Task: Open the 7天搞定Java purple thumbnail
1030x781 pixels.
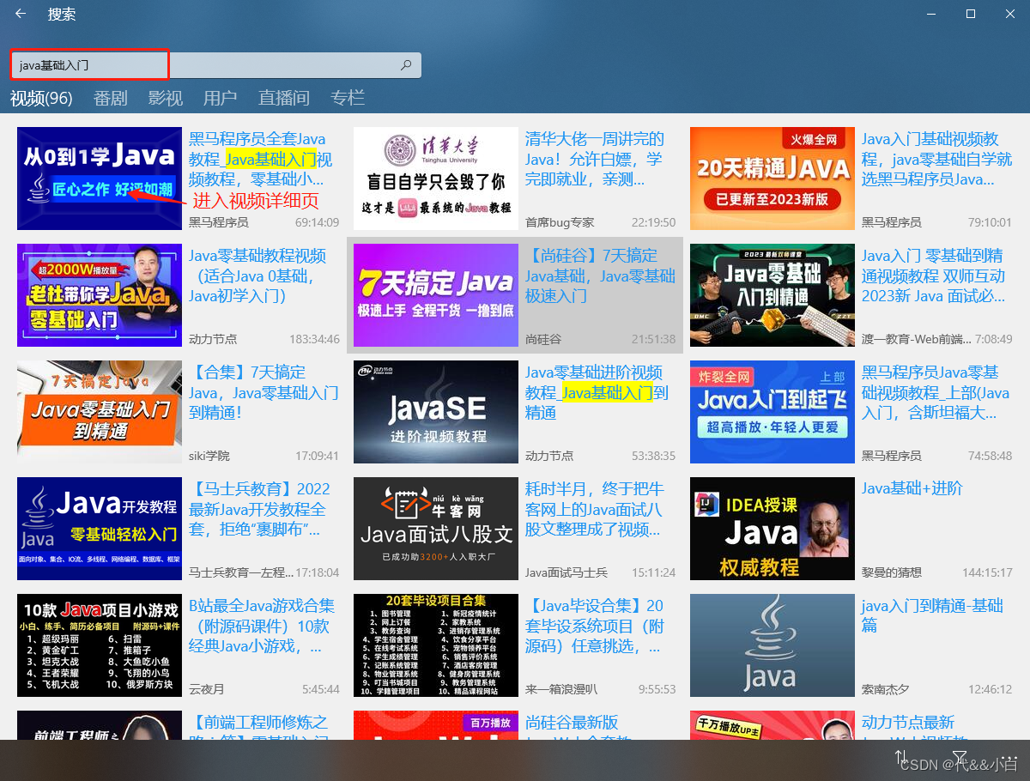Action: coord(436,295)
